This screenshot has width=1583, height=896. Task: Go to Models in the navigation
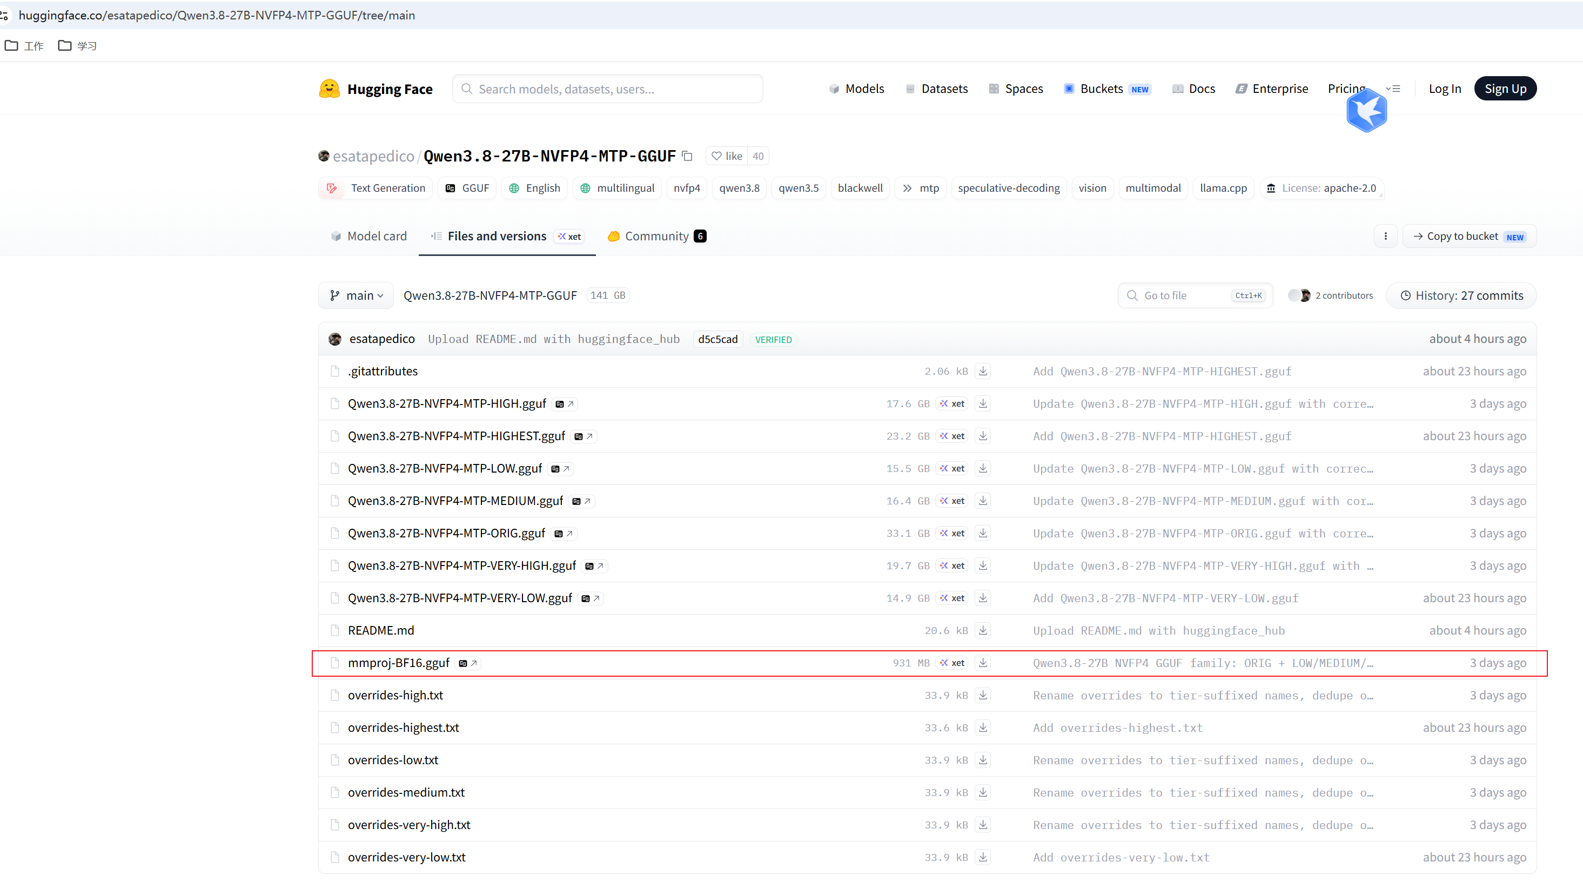coord(857,89)
